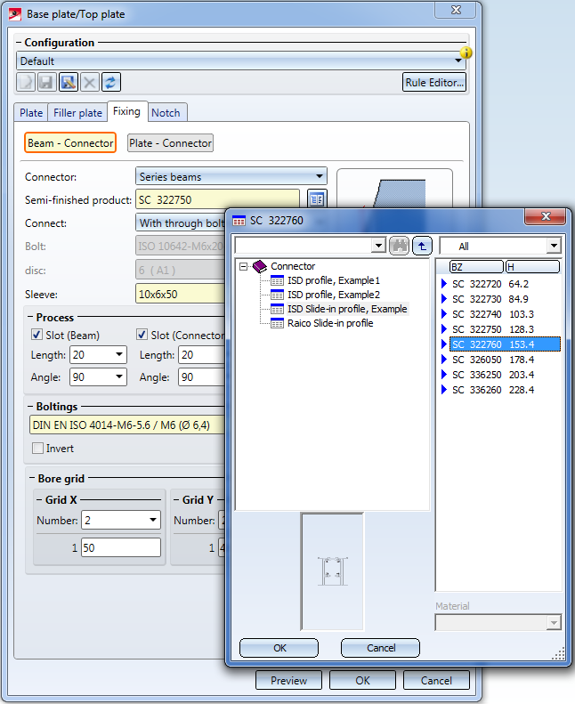
Task: Toggle the Slot (Beam) checkbox
Action: click(36, 335)
